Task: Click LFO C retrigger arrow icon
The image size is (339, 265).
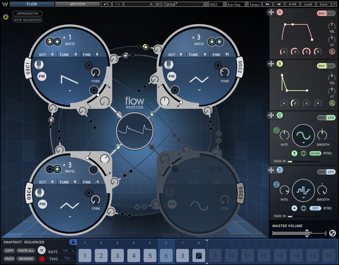Action: click(x=303, y=153)
